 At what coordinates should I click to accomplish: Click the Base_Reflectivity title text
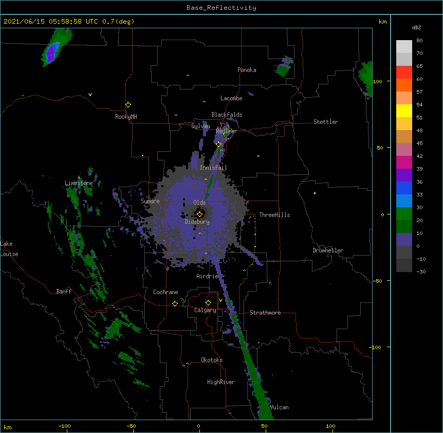click(x=221, y=8)
